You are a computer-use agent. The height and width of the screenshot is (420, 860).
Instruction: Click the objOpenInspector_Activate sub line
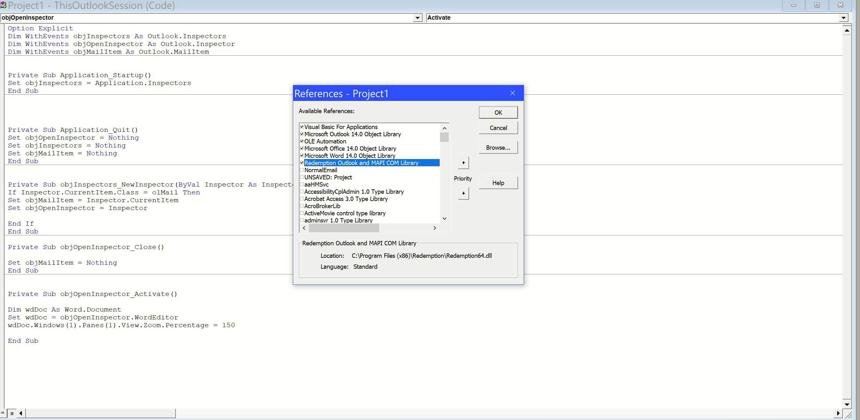[92, 294]
